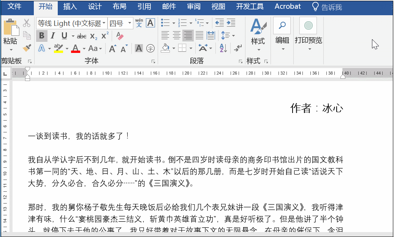Click the large Paste clipboard icon
Viewport: 394px width, 237px height.
11,27
